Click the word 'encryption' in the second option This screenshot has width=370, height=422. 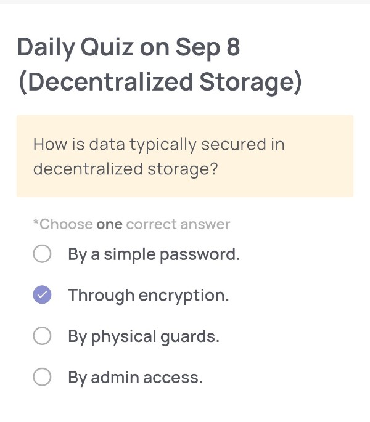[181, 296]
